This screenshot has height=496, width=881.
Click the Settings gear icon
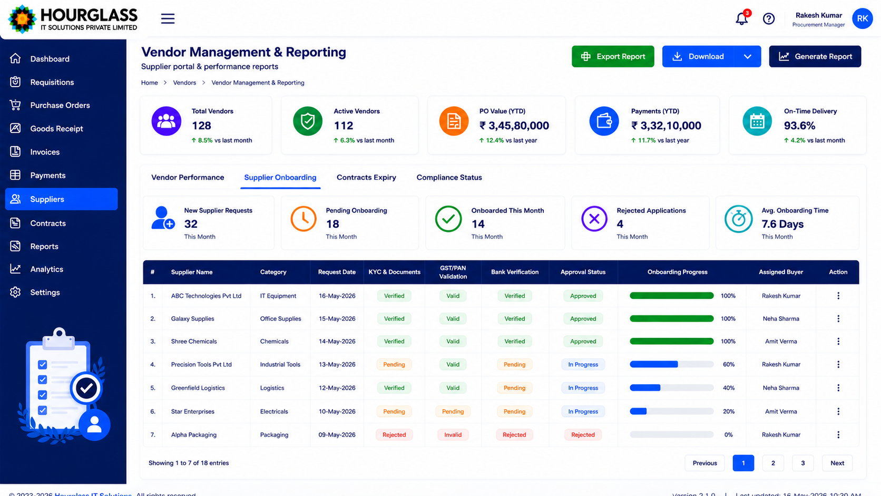(15, 292)
